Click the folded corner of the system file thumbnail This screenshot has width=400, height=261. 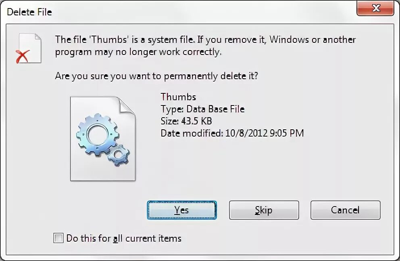[127, 105]
